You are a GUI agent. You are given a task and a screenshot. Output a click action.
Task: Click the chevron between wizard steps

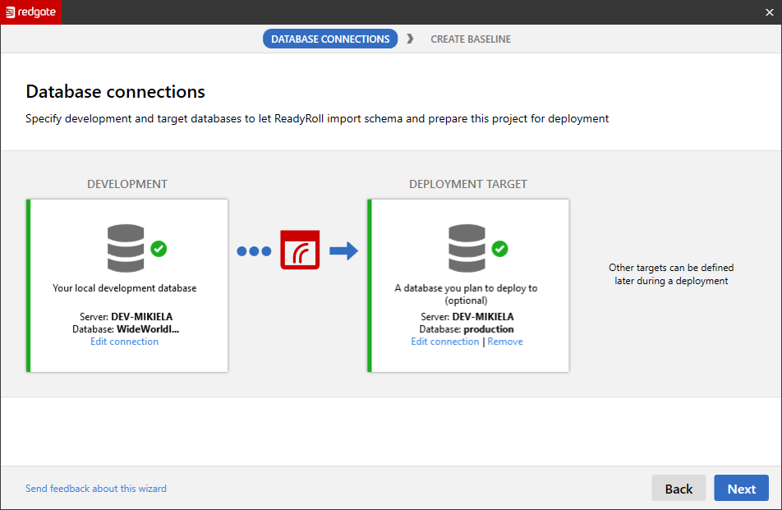coord(410,39)
